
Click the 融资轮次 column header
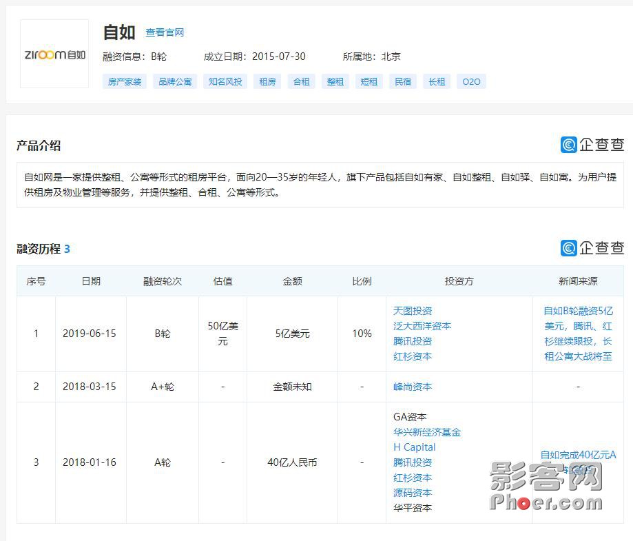coord(163,281)
